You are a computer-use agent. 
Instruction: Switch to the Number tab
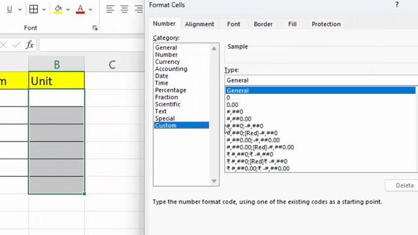[x=164, y=23]
